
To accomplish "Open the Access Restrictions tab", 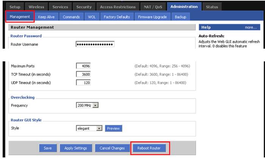I will tap(117, 7).
